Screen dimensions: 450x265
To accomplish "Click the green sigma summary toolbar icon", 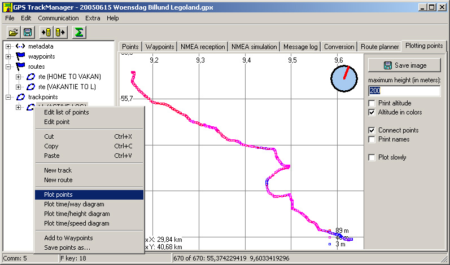I will coord(79,32).
